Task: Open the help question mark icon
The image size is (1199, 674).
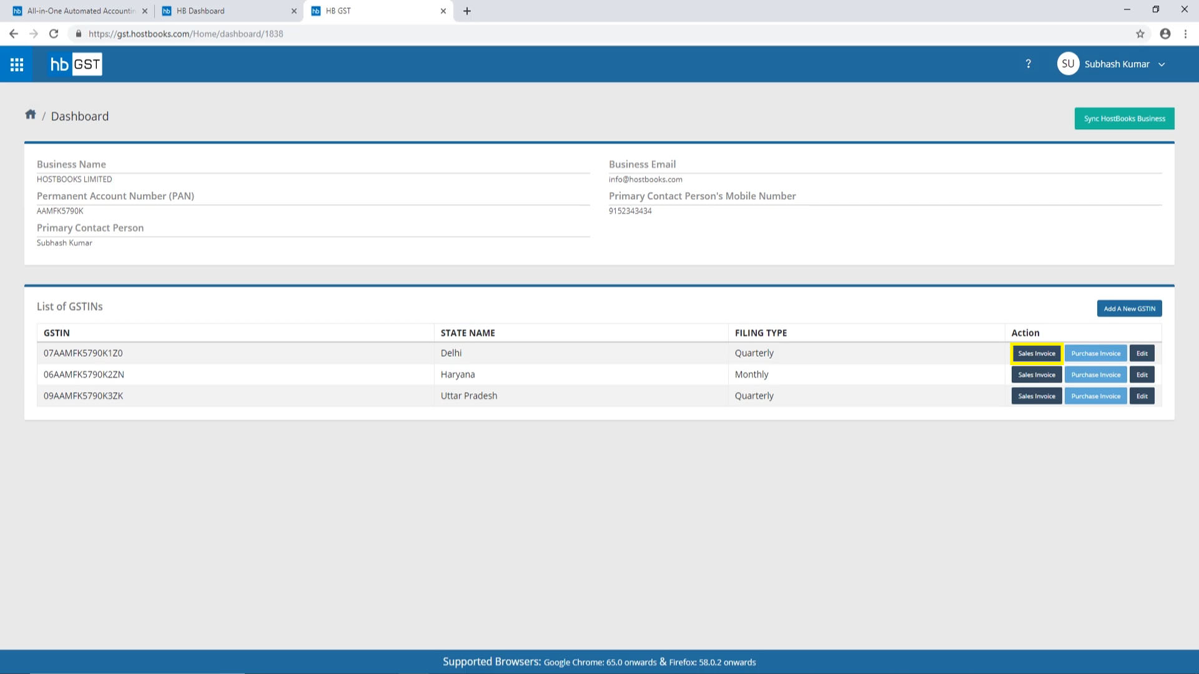Action: coord(1028,64)
